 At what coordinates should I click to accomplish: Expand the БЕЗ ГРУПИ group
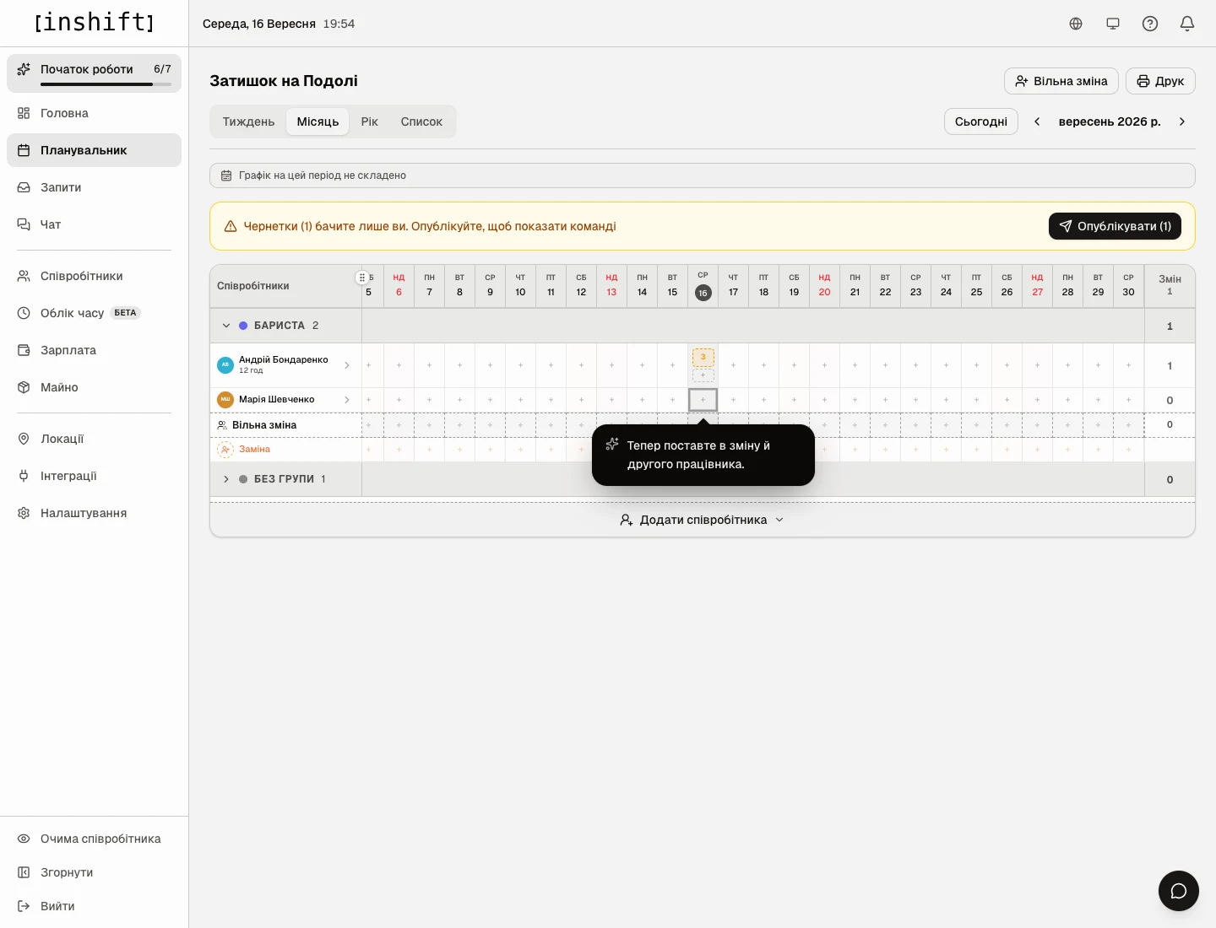point(226,479)
